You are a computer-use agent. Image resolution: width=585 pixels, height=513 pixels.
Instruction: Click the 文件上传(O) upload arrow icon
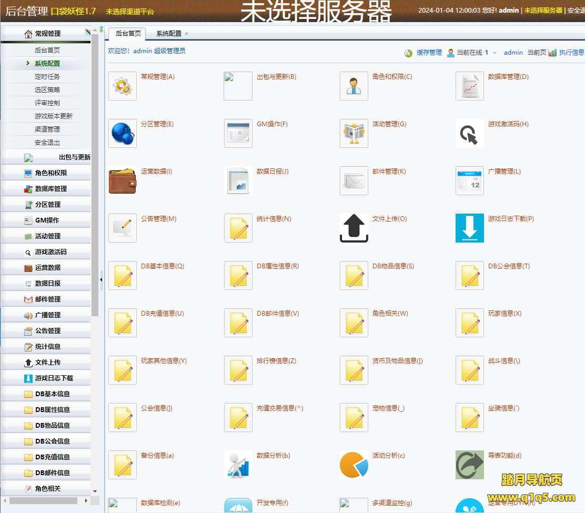pos(354,228)
